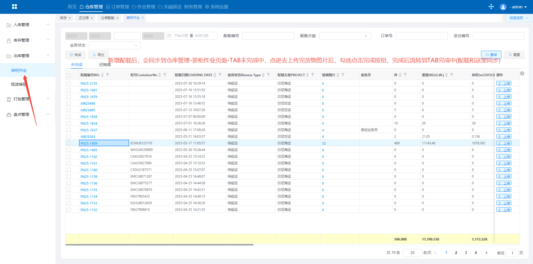Click the admin user avatar icon
Screen dimensions: 533x264
(503, 7)
